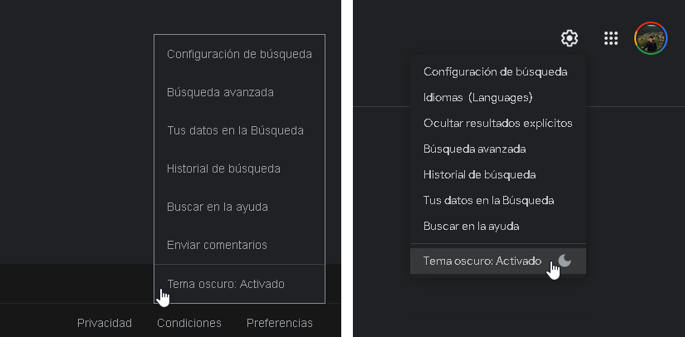
Task: Toggle 'Tema oscuro: Activado' in right menu
Action: point(498,261)
